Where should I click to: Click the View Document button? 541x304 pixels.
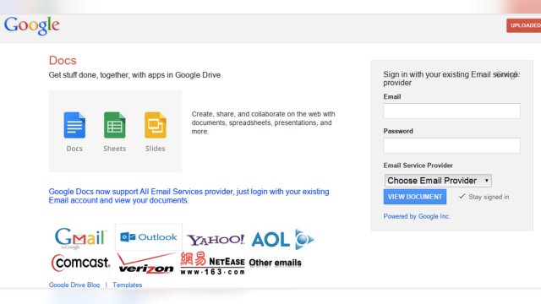pos(415,197)
